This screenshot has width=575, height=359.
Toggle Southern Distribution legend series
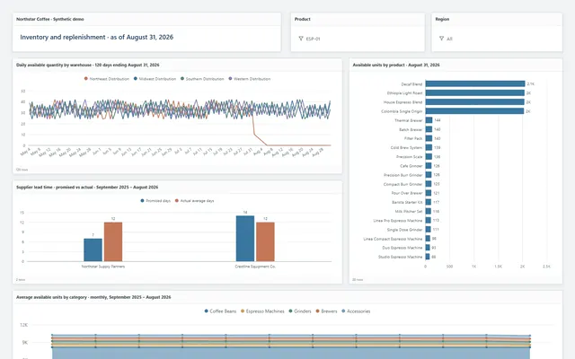point(202,79)
